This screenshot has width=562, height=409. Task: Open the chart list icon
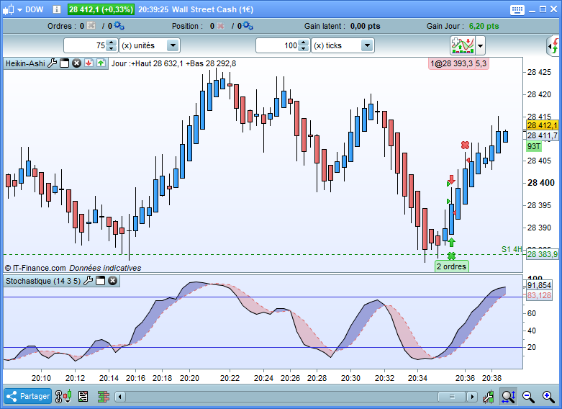[x=83, y=397]
